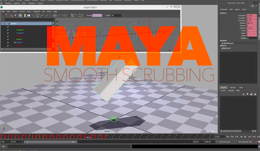Click the 200.00 animation end time field

coord(210,142)
